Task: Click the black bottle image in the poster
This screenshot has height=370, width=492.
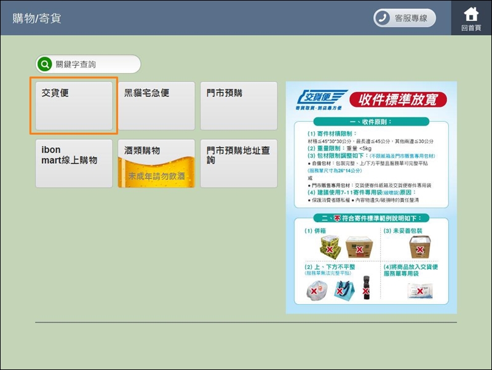Action: pos(367,288)
